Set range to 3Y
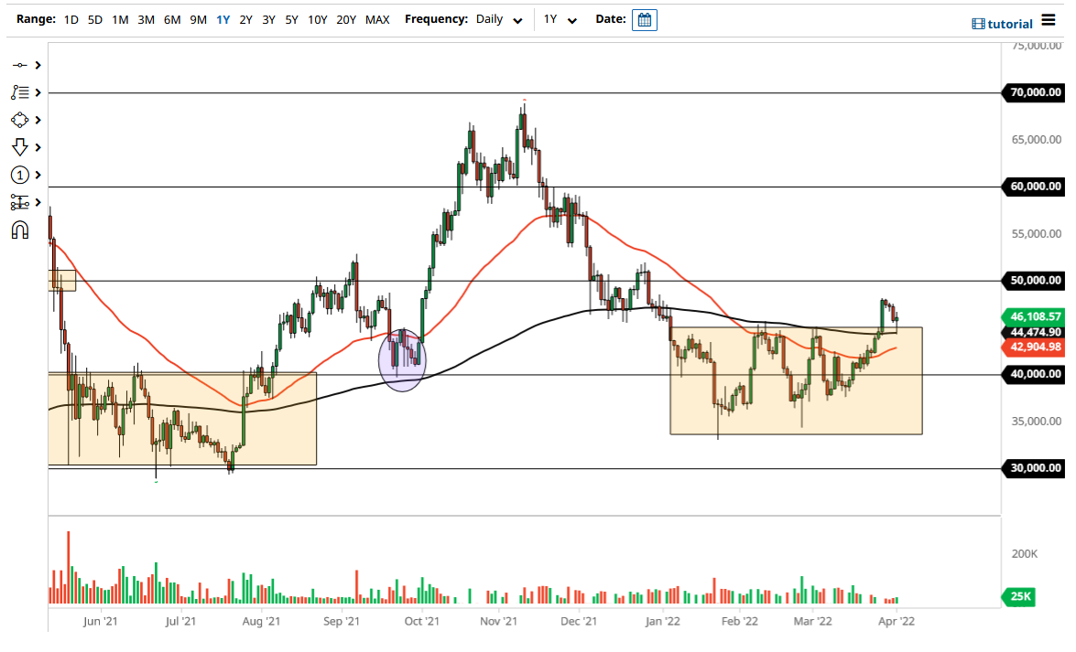This screenshot has width=1076, height=652. point(268,20)
